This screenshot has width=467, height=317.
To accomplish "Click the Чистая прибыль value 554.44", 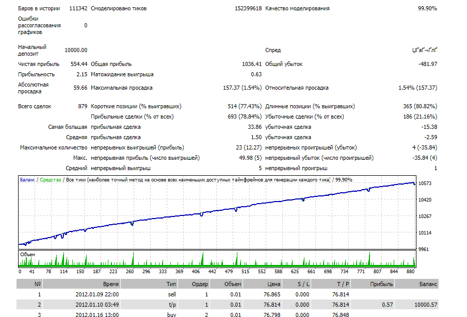I will (x=79, y=64).
